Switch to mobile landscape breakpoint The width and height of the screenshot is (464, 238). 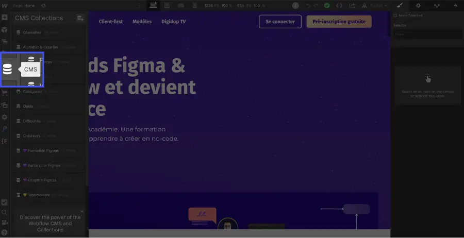(181, 5)
